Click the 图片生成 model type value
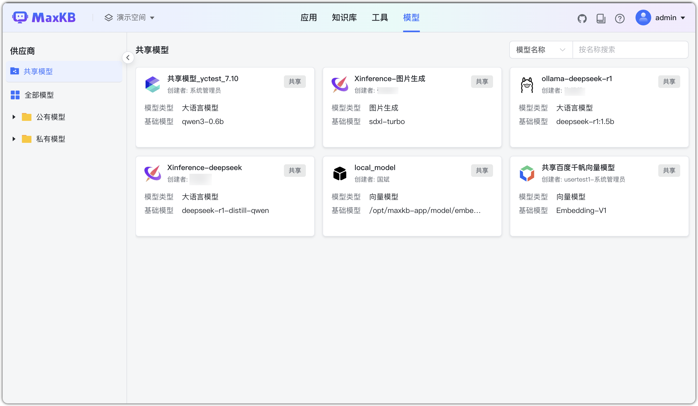 coord(383,108)
